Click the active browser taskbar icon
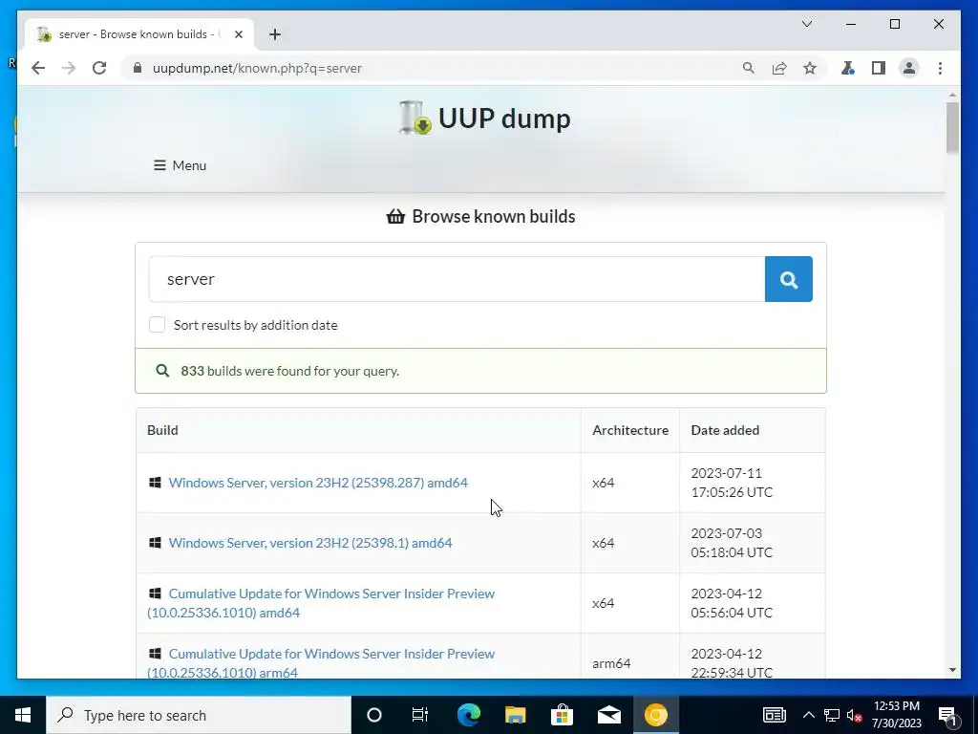978x734 pixels. point(655,715)
